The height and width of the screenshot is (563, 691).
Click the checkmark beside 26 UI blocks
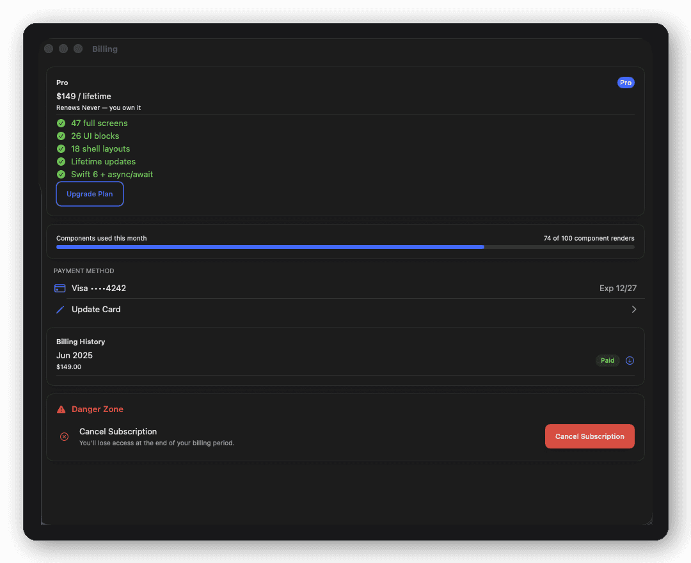coord(61,136)
